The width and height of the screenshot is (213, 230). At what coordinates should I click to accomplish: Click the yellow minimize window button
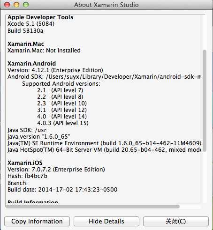tap(16, 5)
